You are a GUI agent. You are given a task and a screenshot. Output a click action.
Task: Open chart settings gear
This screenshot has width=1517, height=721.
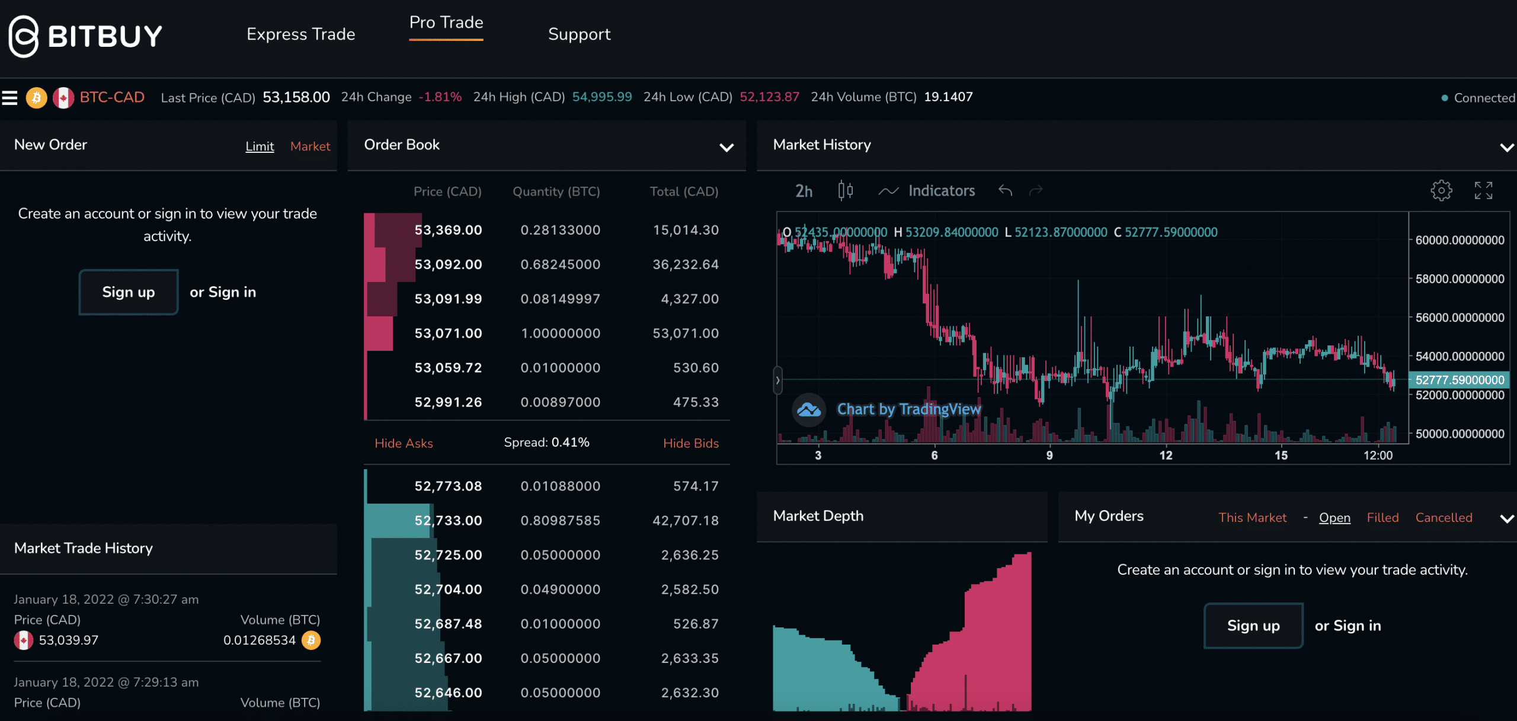tap(1441, 191)
